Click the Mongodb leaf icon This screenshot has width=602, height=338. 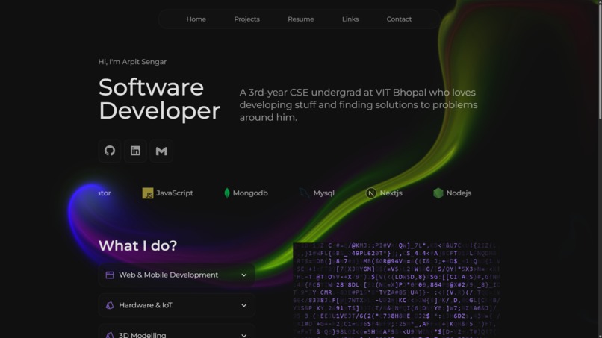pyautogui.click(x=227, y=193)
